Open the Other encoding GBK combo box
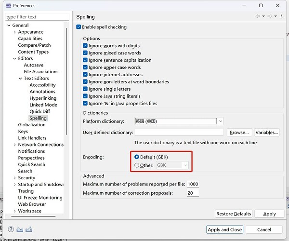 point(172,165)
